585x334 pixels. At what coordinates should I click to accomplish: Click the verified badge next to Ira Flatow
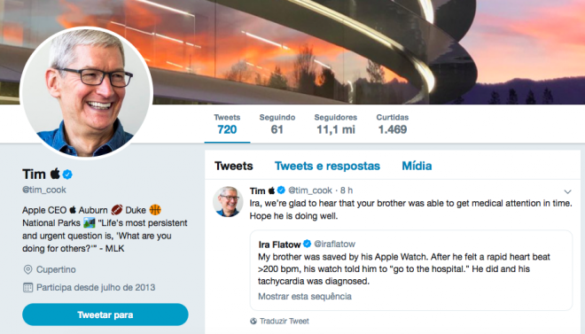(x=307, y=244)
